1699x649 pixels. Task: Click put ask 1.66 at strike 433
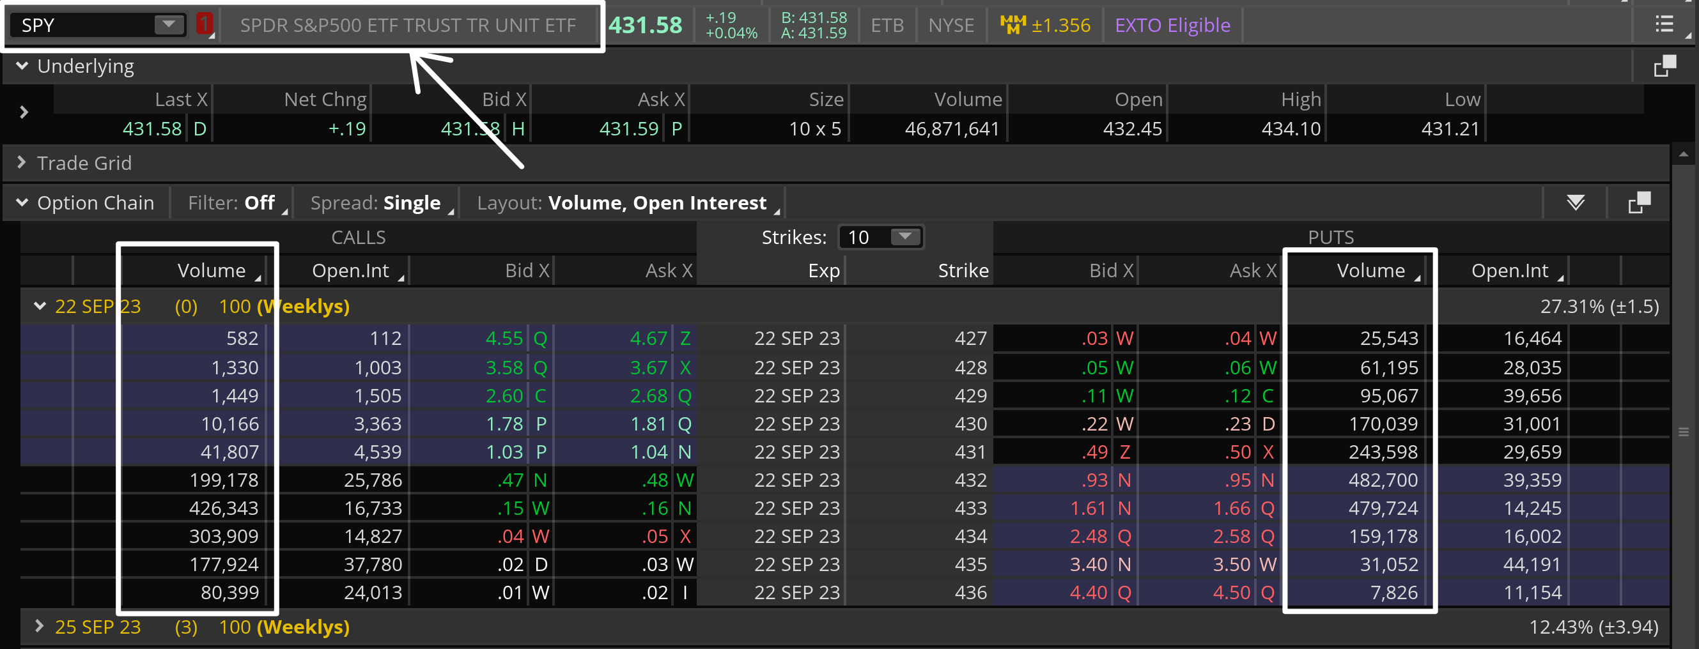tap(1231, 508)
